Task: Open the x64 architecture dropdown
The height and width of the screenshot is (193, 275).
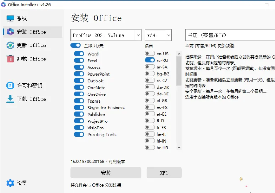Action: [x=158, y=35]
